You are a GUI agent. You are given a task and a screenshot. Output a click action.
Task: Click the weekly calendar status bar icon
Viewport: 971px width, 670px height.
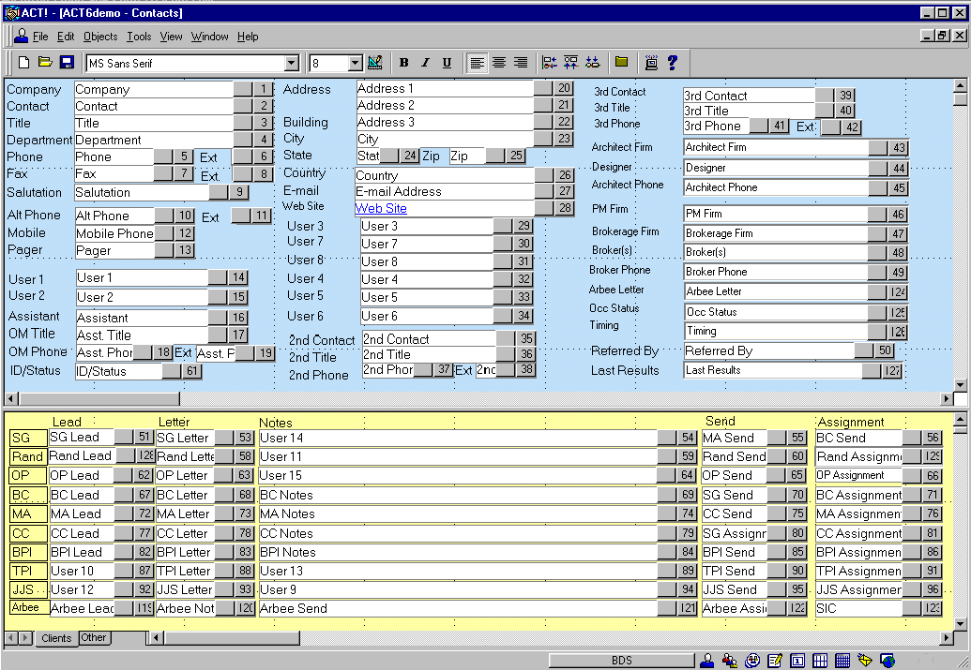(820, 661)
